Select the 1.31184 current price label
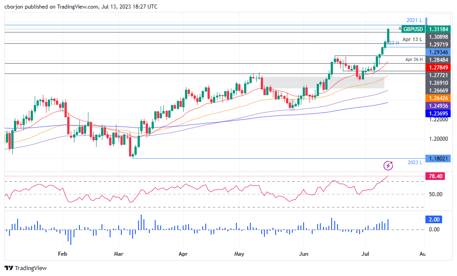This screenshot has height=276, width=457. [438, 29]
